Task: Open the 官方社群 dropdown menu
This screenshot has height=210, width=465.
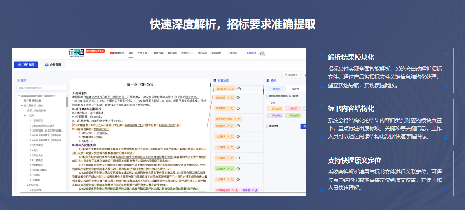Action: pos(217,53)
